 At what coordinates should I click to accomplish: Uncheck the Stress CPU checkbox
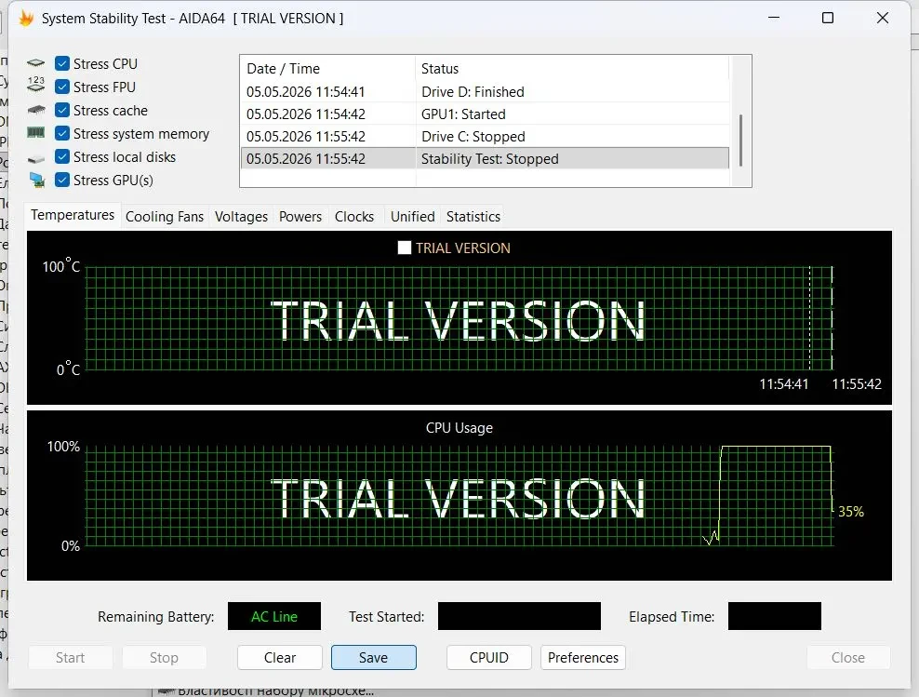(x=62, y=63)
